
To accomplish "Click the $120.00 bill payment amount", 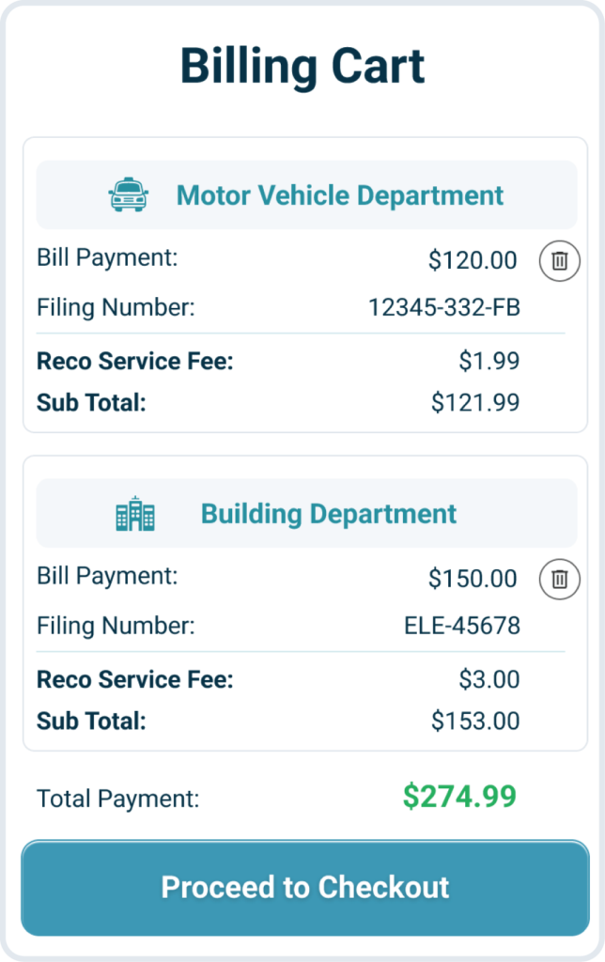I will coord(473,260).
